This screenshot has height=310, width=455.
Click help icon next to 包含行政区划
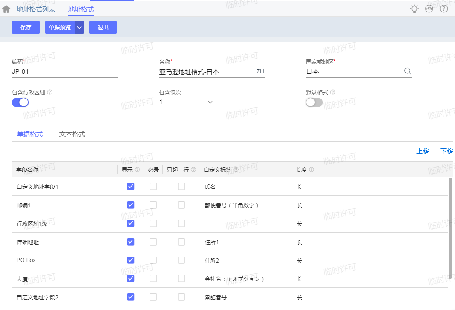(50, 92)
